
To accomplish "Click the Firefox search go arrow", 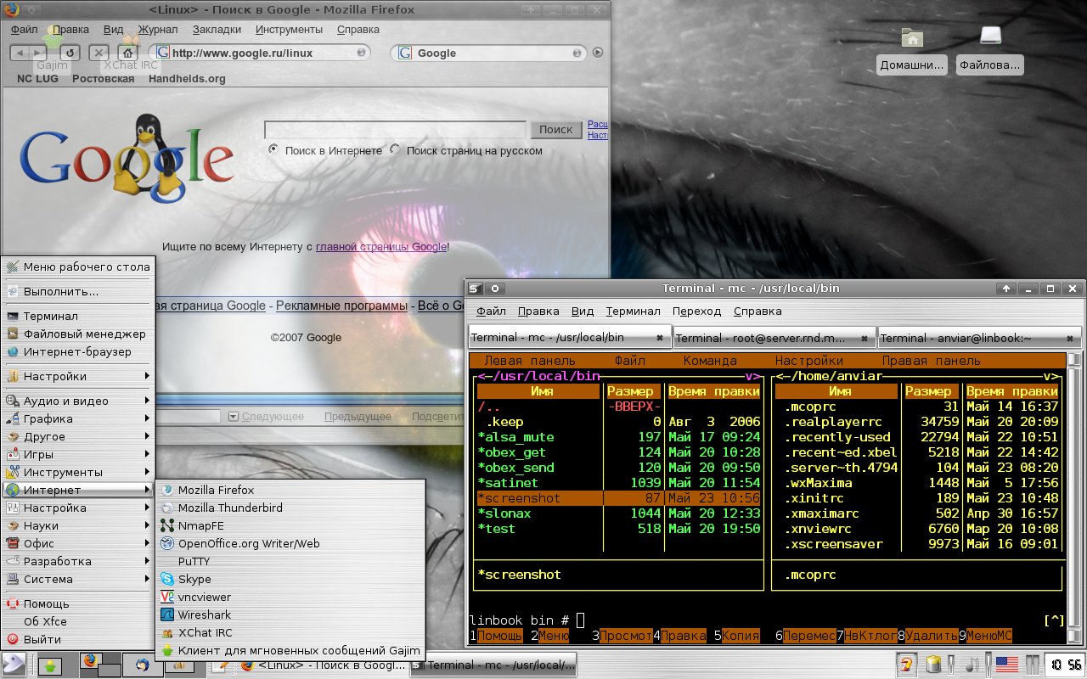I will [598, 53].
